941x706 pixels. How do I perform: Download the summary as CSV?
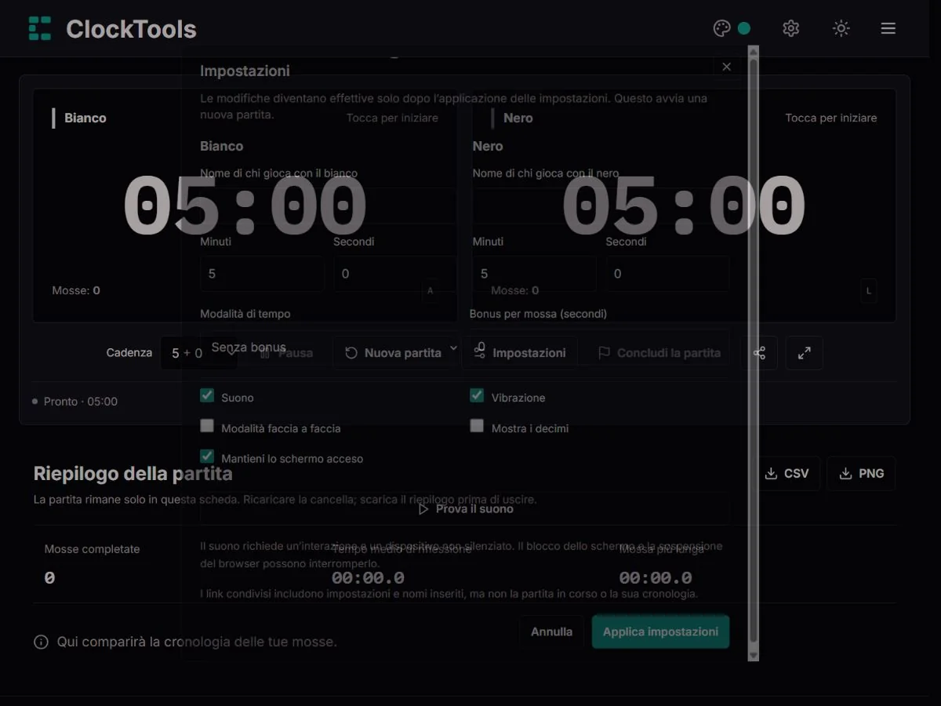786,473
